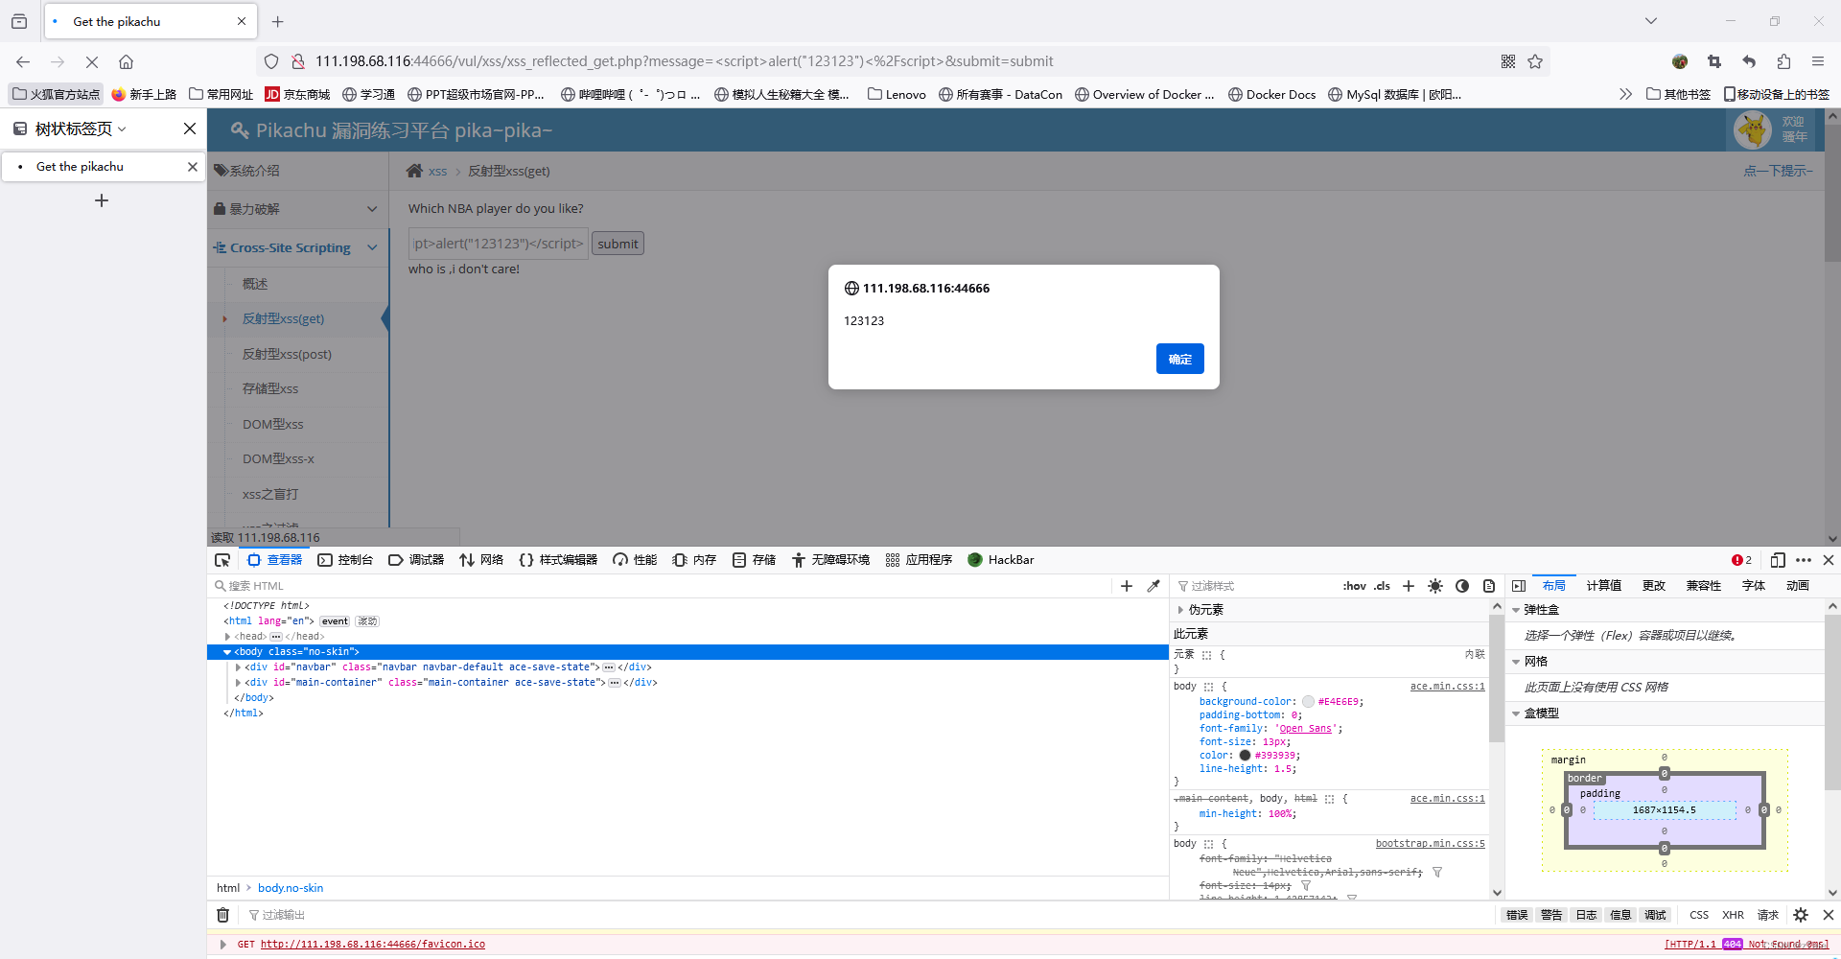Collapse the body no-skin element node
The width and height of the screenshot is (1841, 959).
pyautogui.click(x=227, y=652)
